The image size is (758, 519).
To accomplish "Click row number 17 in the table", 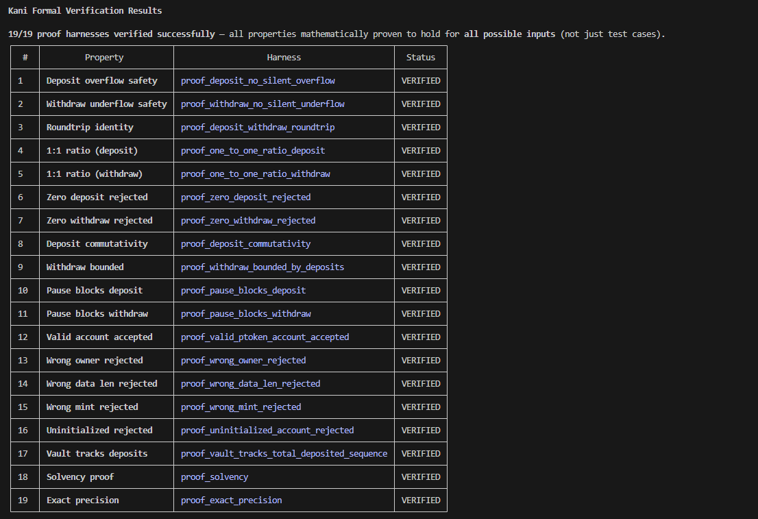I will (x=23, y=454).
